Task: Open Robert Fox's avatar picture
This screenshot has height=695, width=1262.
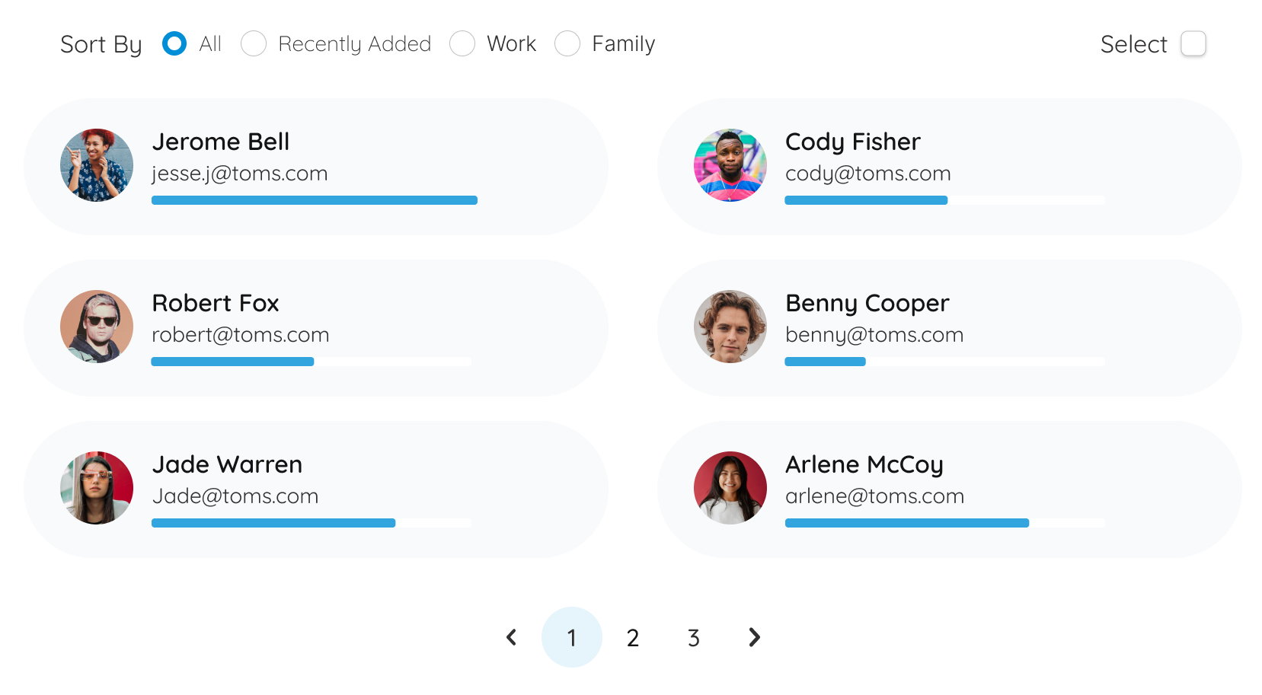Action: point(97,327)
